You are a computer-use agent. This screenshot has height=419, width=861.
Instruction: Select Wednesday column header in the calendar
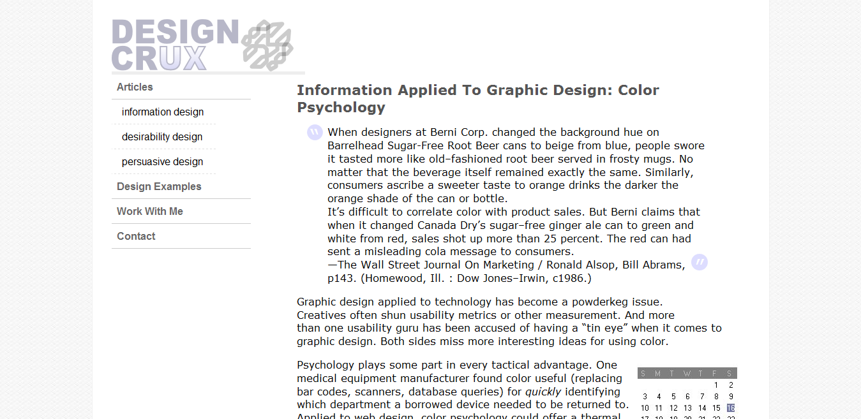tap(687, 373)
